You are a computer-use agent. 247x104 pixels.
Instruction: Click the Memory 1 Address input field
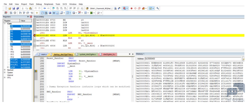(193, 59)
